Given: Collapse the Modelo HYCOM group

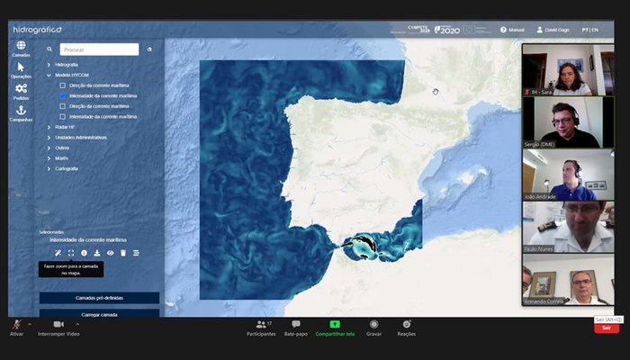Looking at the screenshot, I should (x=49, y=75).
